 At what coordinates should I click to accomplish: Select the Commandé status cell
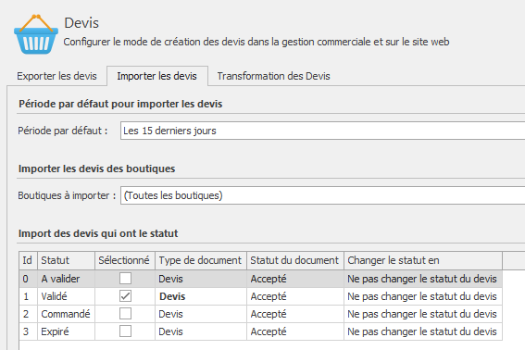(x=66, y=314)
